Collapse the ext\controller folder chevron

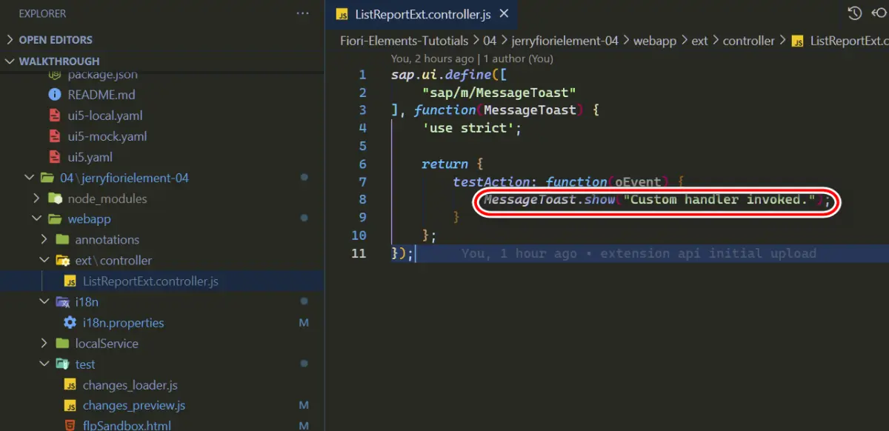click(x=44, y=261)
